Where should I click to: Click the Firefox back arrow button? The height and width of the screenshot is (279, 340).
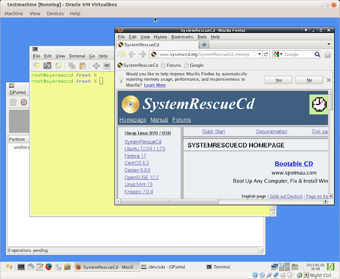(131, 54)
